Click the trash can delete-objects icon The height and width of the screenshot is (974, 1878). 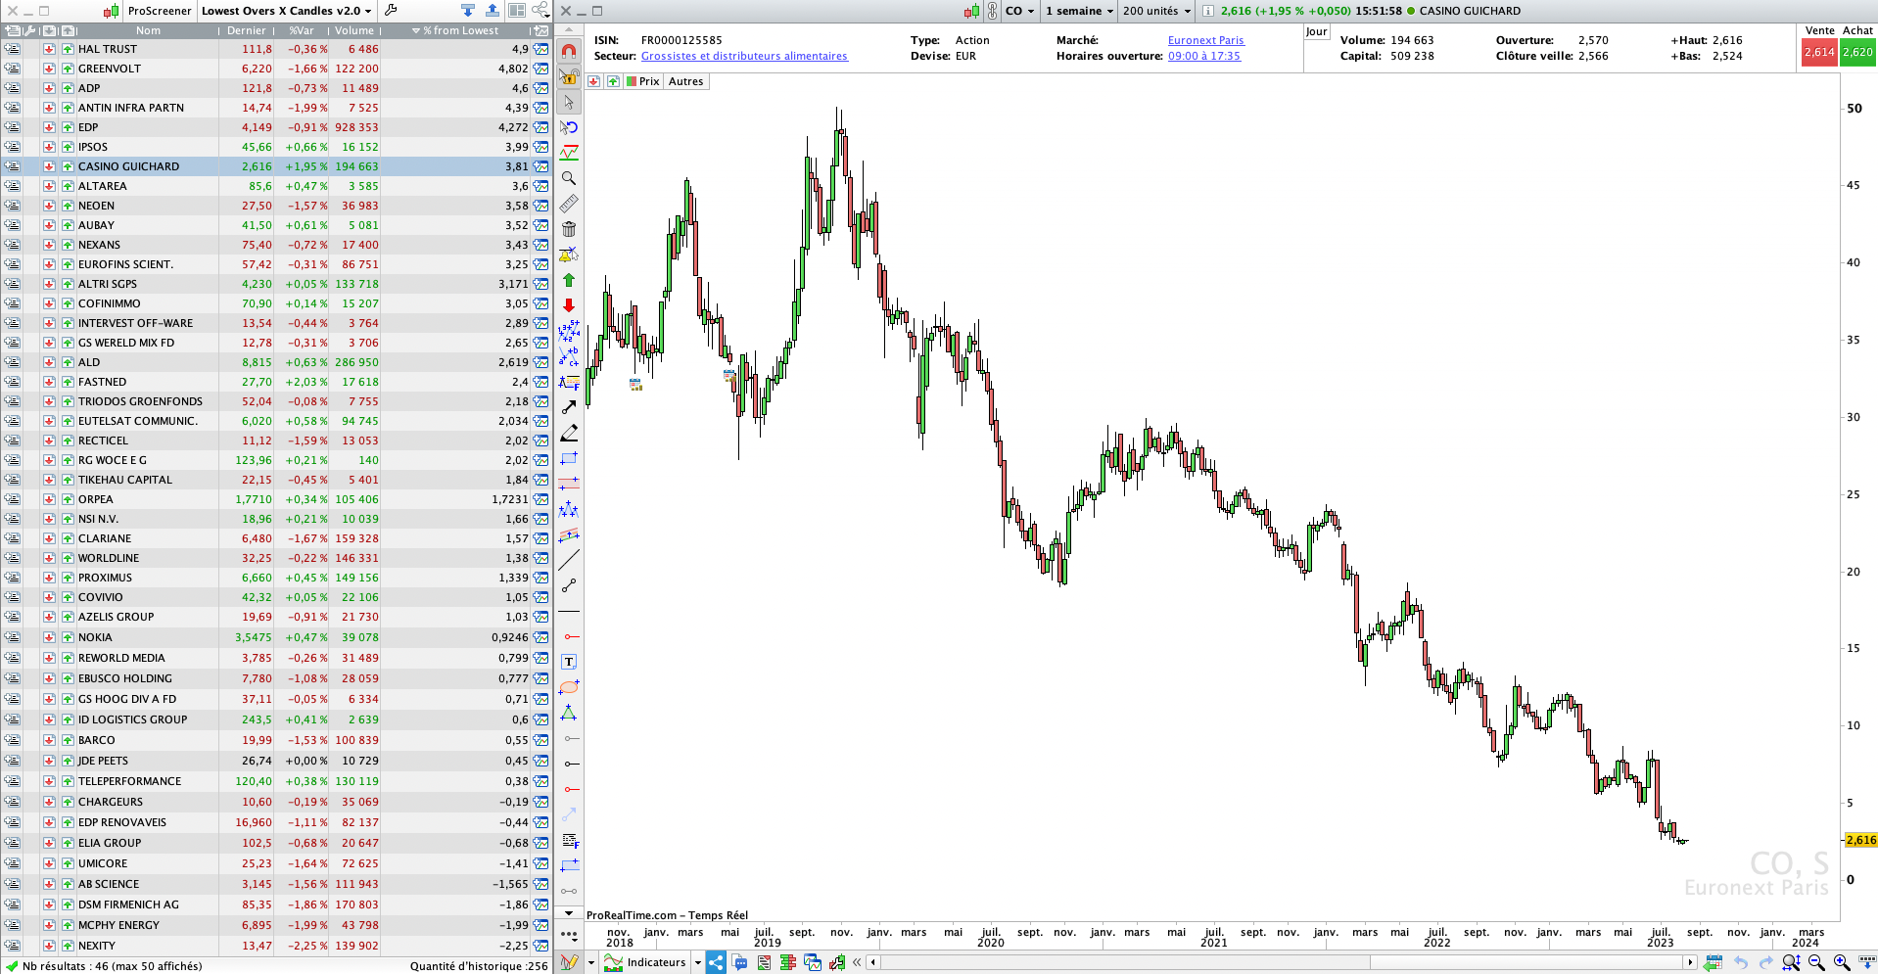point(569,229)
